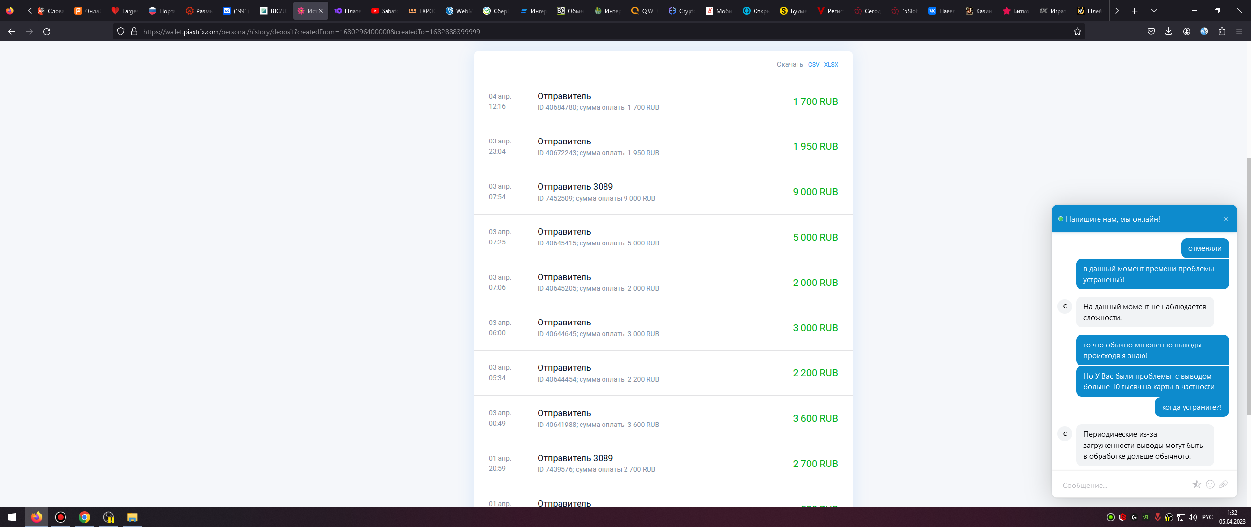Download history as XLSX link
Image resolution: width=1251 pixels, height=527 pixels.
pos(831,65)
